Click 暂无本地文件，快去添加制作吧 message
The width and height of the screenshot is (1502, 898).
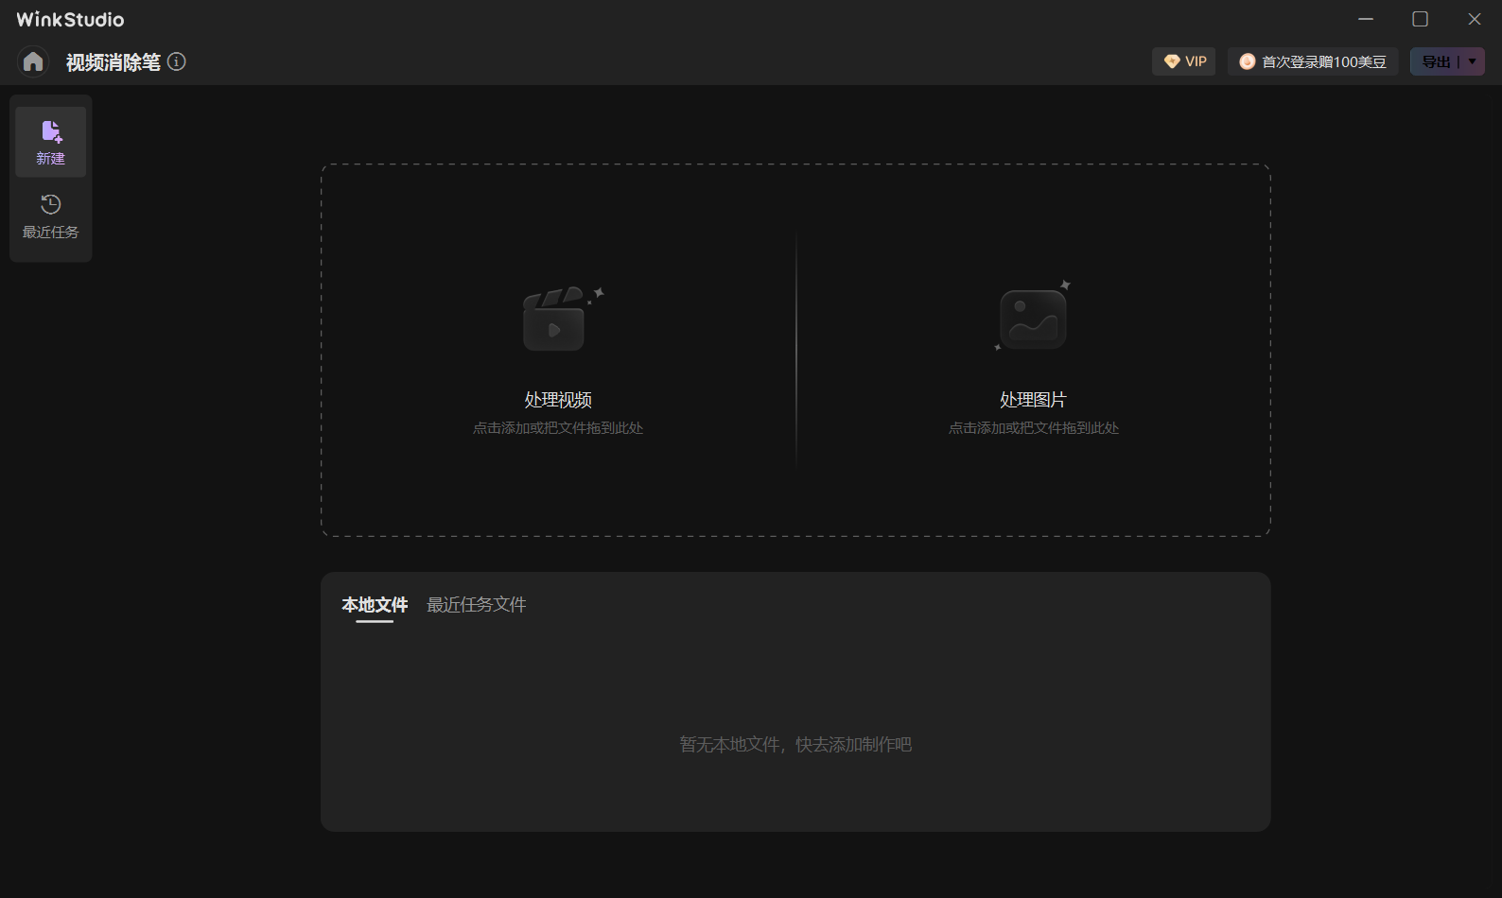[x=795, y=745]
